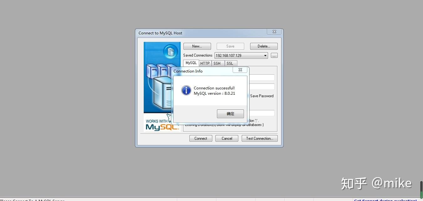Click the 'Connection successful!' message text
The width and height of the screenshot is (423, 201).
pyautogui.click(x=214, y=88)
